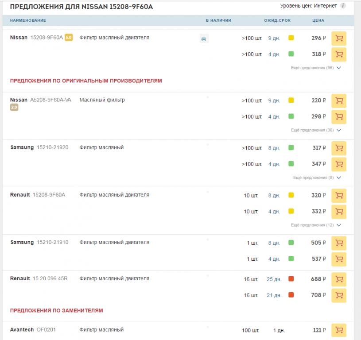Image resolution: width=361 pixels, height=340 pixels.
Task: Add Nissan A5208-9F60A-VA at 298 ₽ to cart
Action: pyautogui.click(x=339, y=117)
